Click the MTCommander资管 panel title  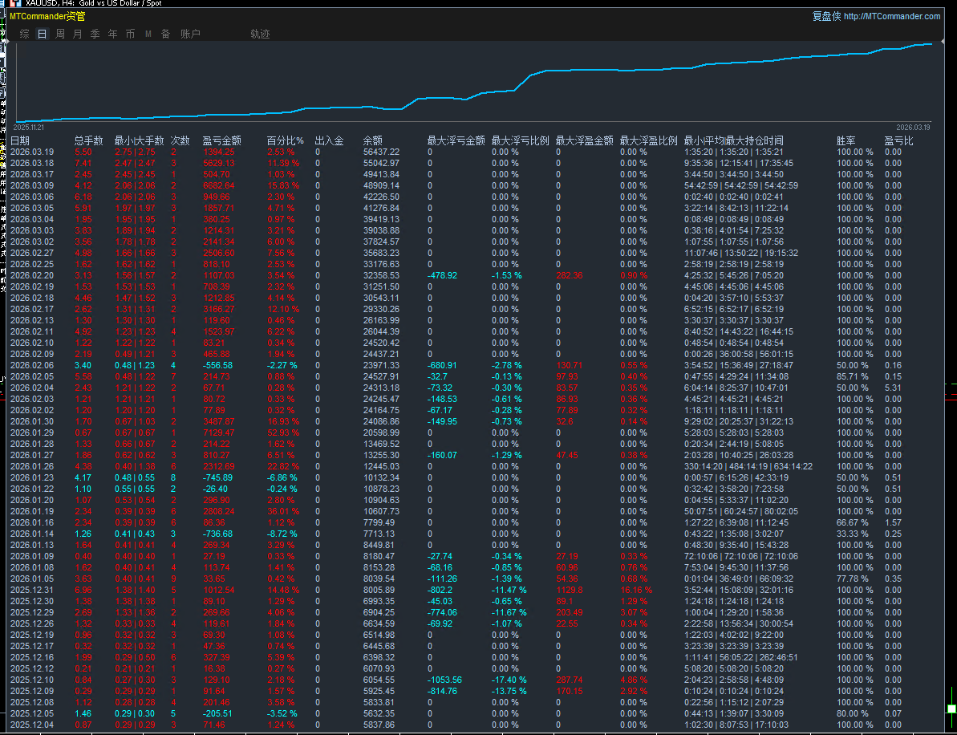click(47, 16)
